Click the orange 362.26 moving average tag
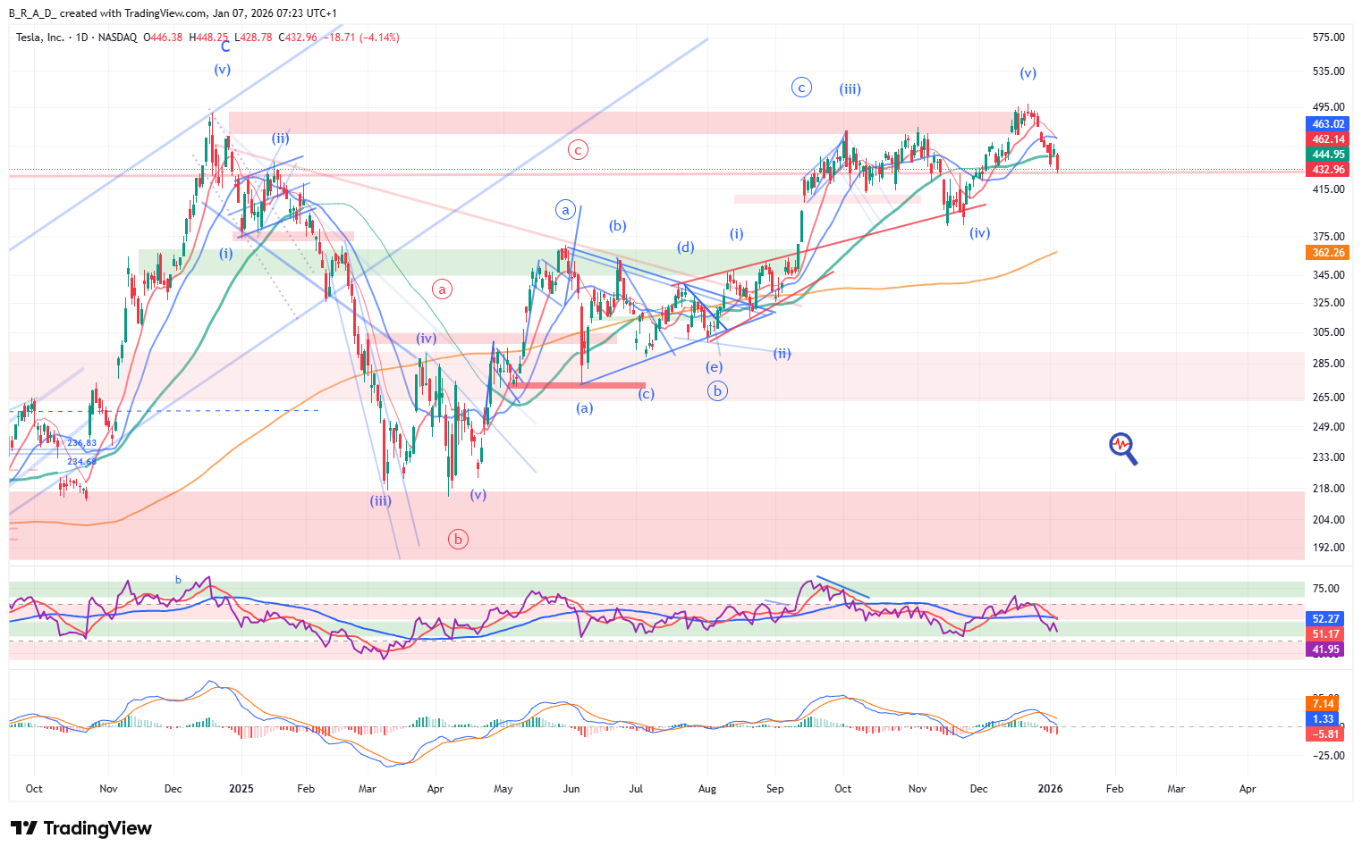This screenshot has width=1362, height=855. pos(1328,253)
